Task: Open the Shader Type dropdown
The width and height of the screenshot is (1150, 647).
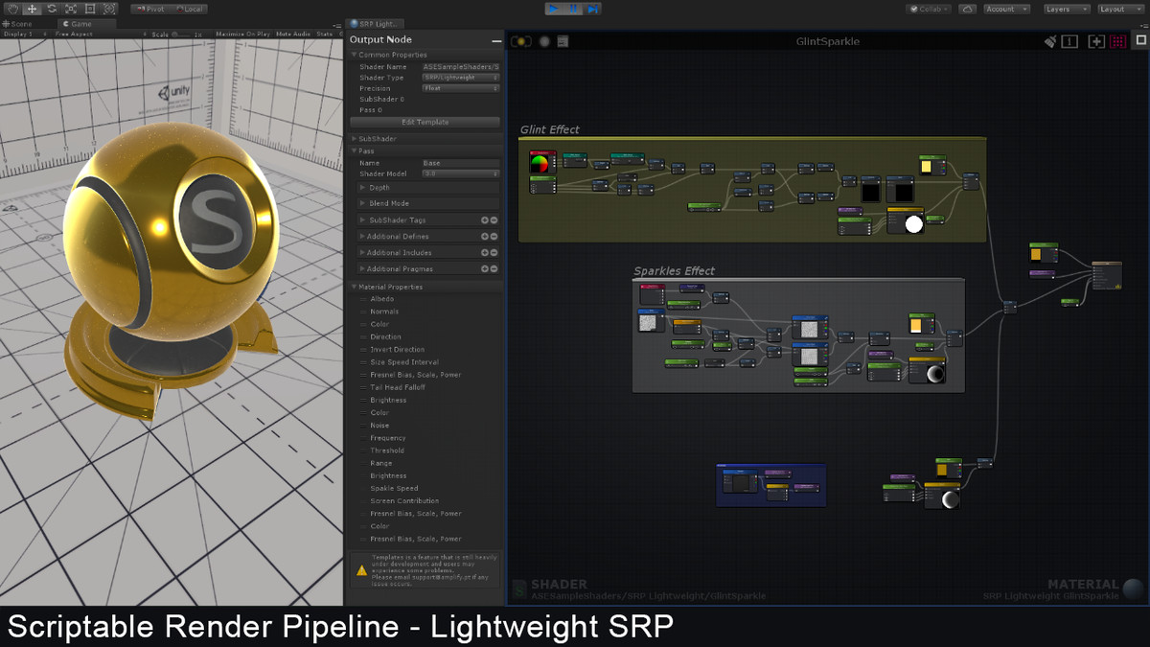Action: tap(461, 78)
